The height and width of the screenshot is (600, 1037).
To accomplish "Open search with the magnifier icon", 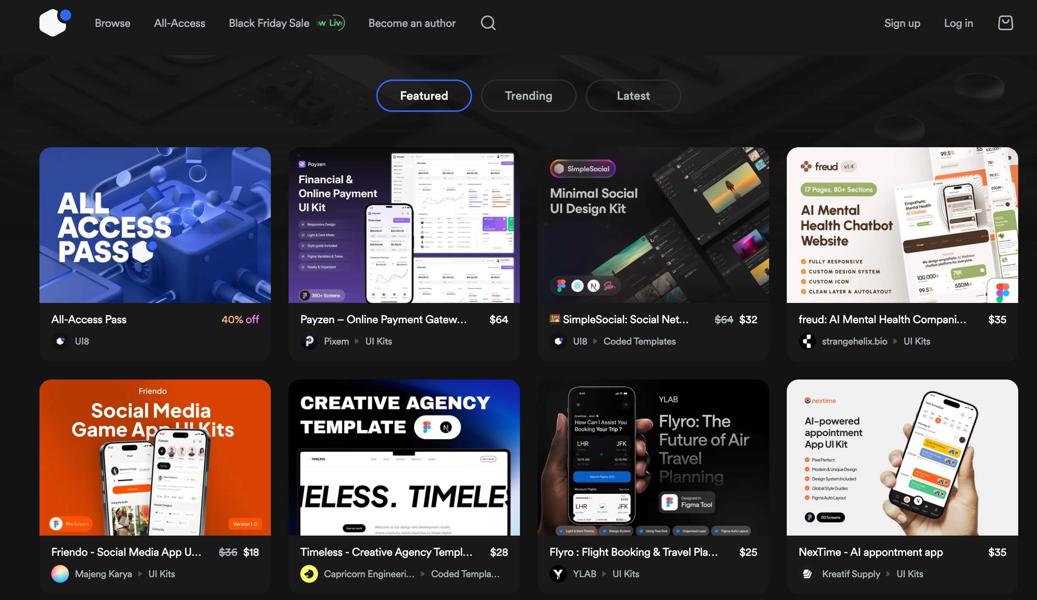I will (488, 23).
